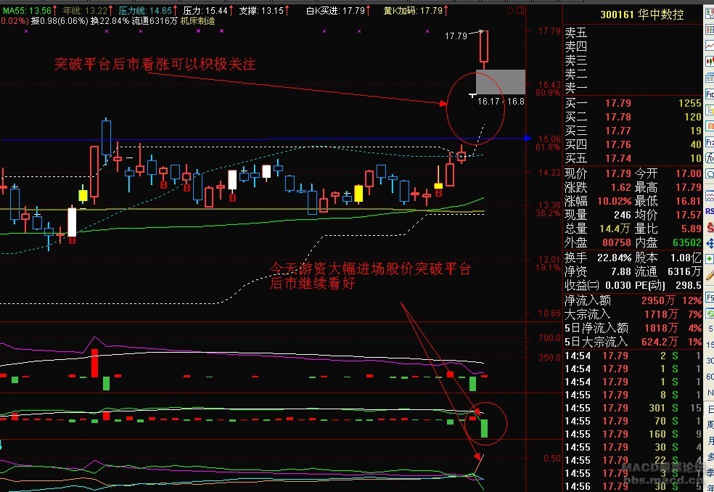This screenshot has height=492, width=714.
Task: Select the pencil drawing tool icon
Action: [x=710, y=275]
